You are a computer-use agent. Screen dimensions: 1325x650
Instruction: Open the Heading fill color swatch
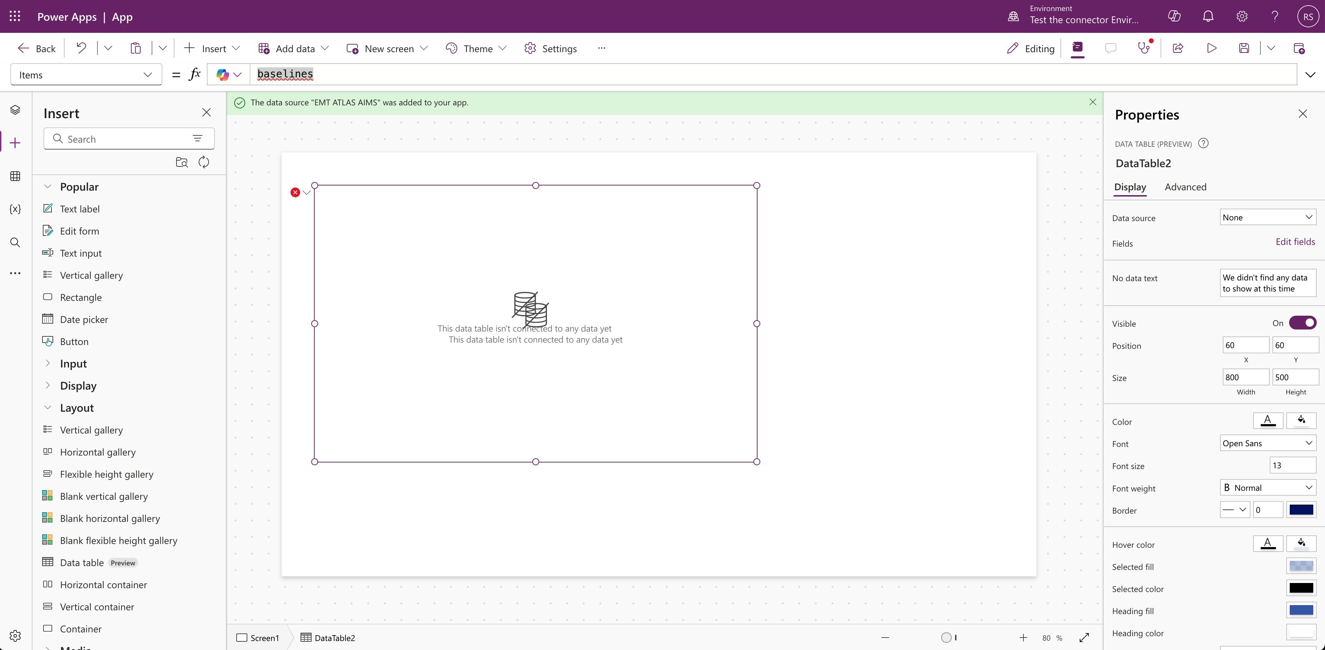click(x=1301, y=610)
